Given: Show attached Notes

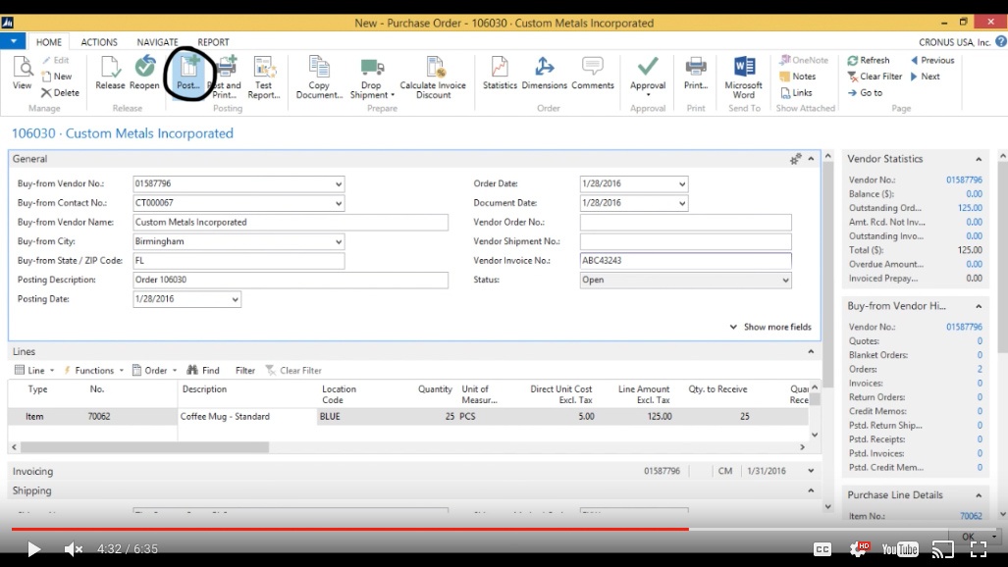Looking at the screenshot, I should coord(798,77).
